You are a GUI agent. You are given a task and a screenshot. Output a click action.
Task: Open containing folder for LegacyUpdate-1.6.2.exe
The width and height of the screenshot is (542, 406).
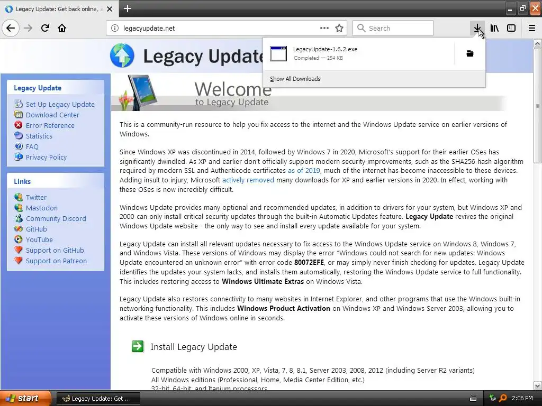[470, 53]
